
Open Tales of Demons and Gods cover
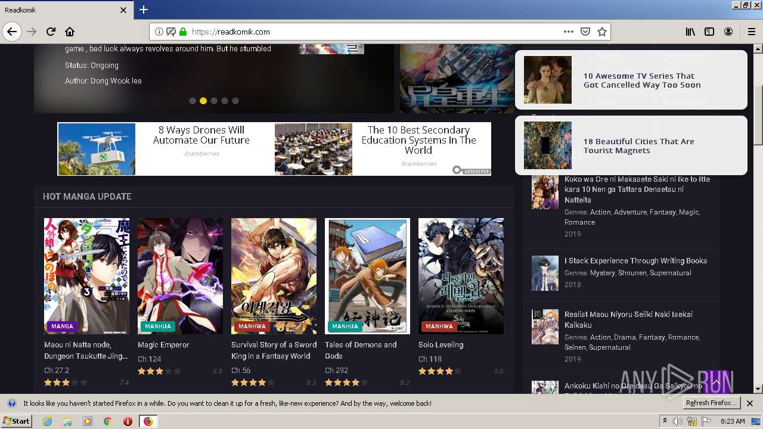367,276
